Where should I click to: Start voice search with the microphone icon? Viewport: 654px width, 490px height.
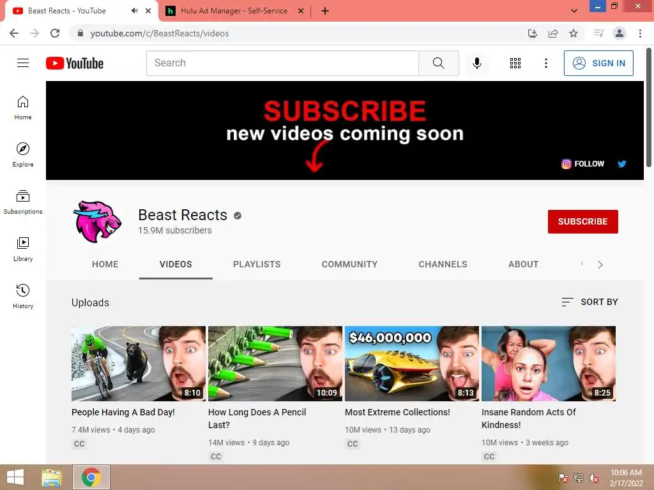click(x=476, y=63)
